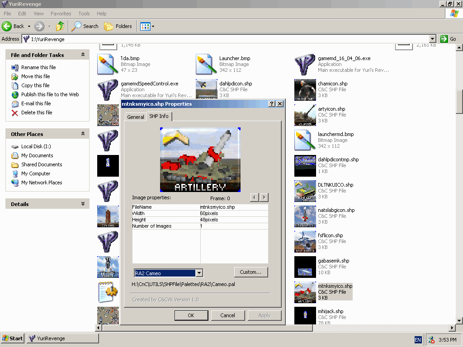Open the RA2 Cameo palette dropdown
Viewport: 463px width, 347px height.
click(199, 273)
